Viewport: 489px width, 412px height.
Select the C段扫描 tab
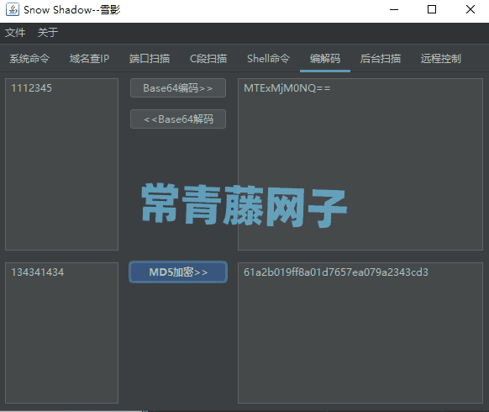coord(208,59)
